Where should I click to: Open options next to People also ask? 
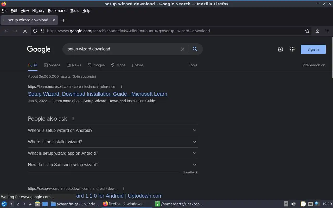(73, 119)
